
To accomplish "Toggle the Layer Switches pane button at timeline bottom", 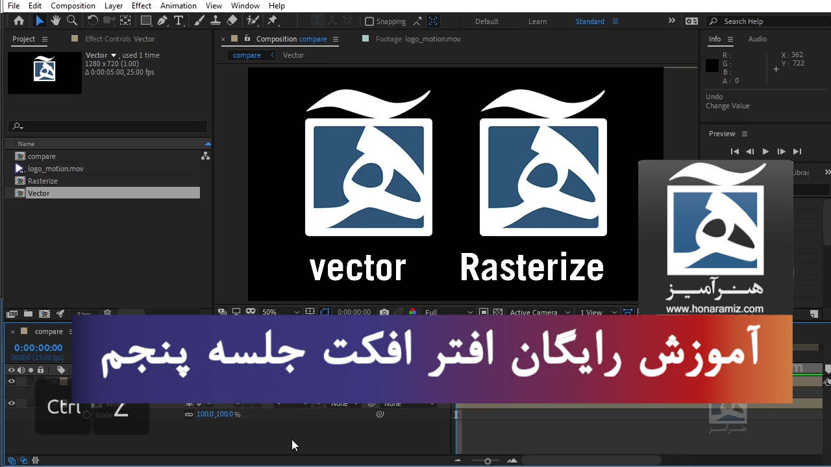I will click(x=12, y=461).
